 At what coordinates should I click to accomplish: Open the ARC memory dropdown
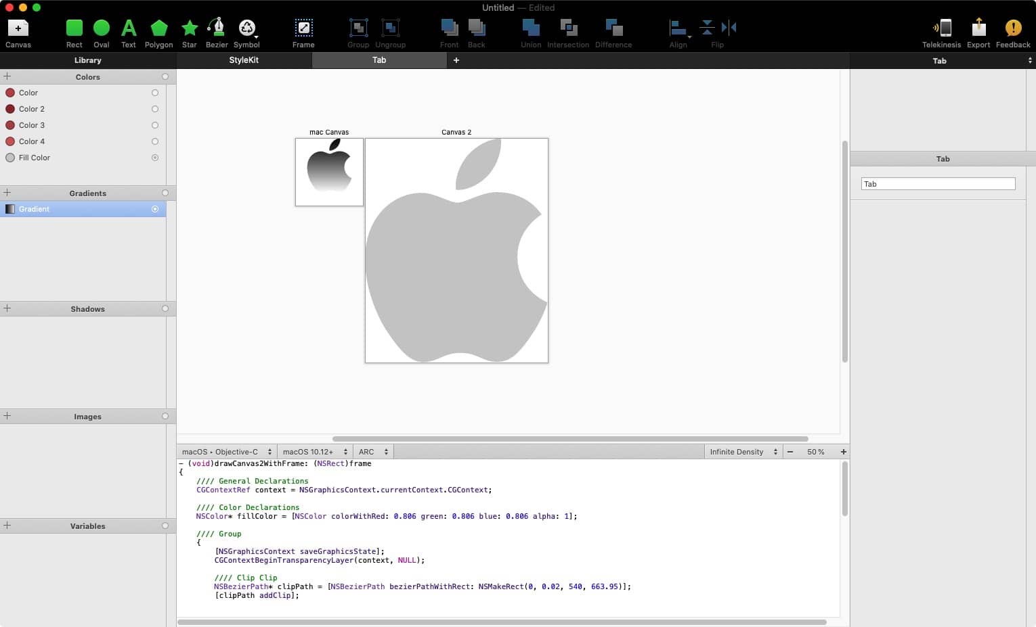[374, 452]
